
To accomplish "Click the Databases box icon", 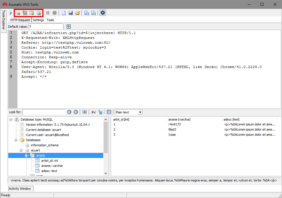I will (22, 140).
